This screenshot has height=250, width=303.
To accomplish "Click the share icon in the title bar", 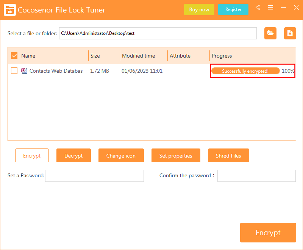I will point(258,8).
